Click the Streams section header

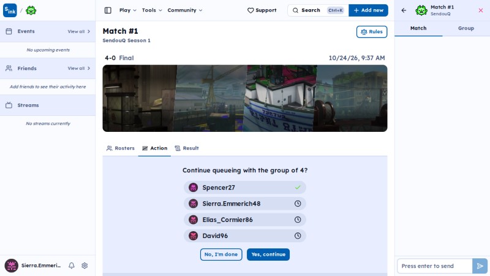tap(48, 105)
